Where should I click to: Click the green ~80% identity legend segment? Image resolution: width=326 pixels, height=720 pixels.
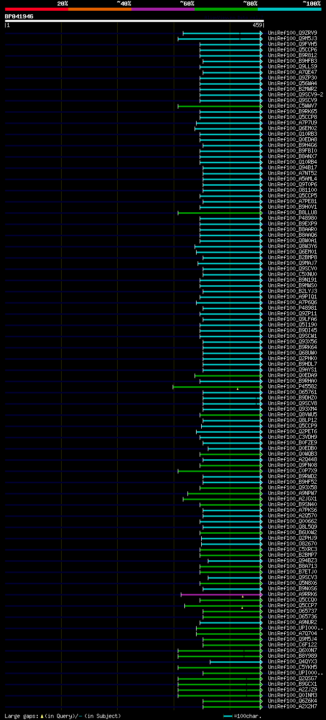point(226,9)
